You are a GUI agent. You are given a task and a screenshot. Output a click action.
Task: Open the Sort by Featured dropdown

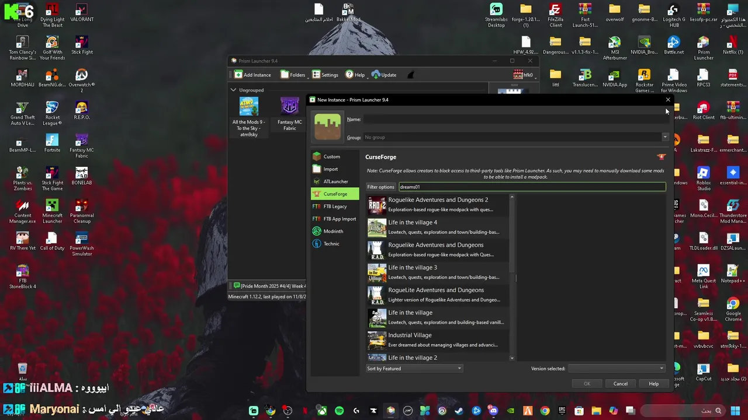tap(414, 369)
